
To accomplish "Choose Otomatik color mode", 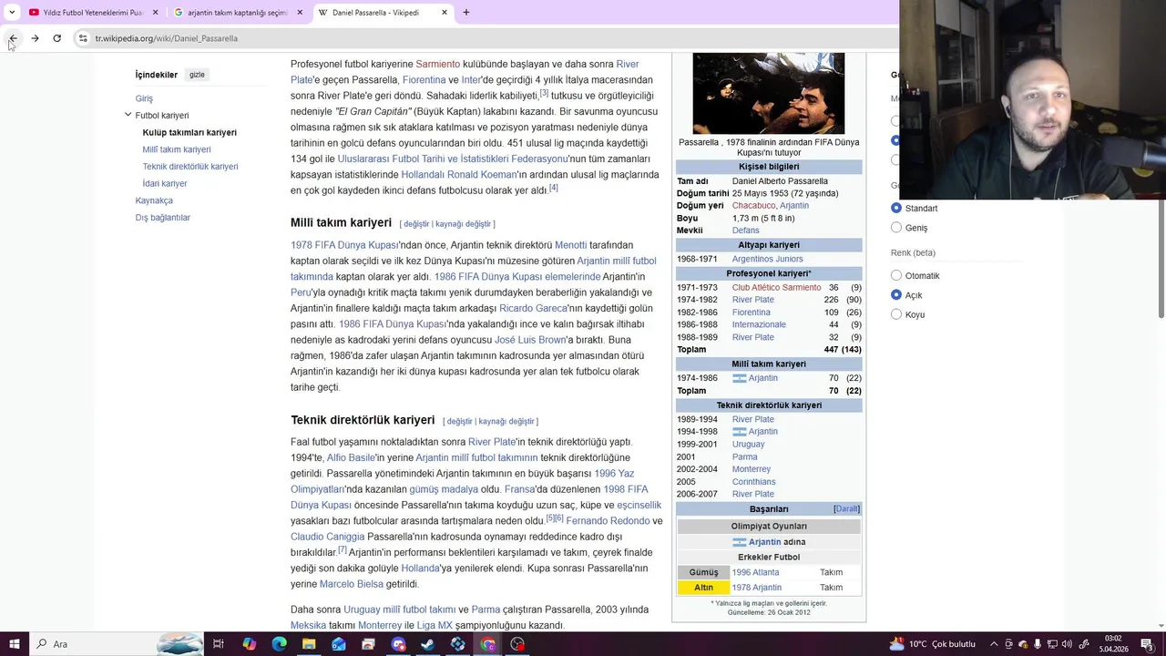I will pyautogui.click(x=896, y=275).
